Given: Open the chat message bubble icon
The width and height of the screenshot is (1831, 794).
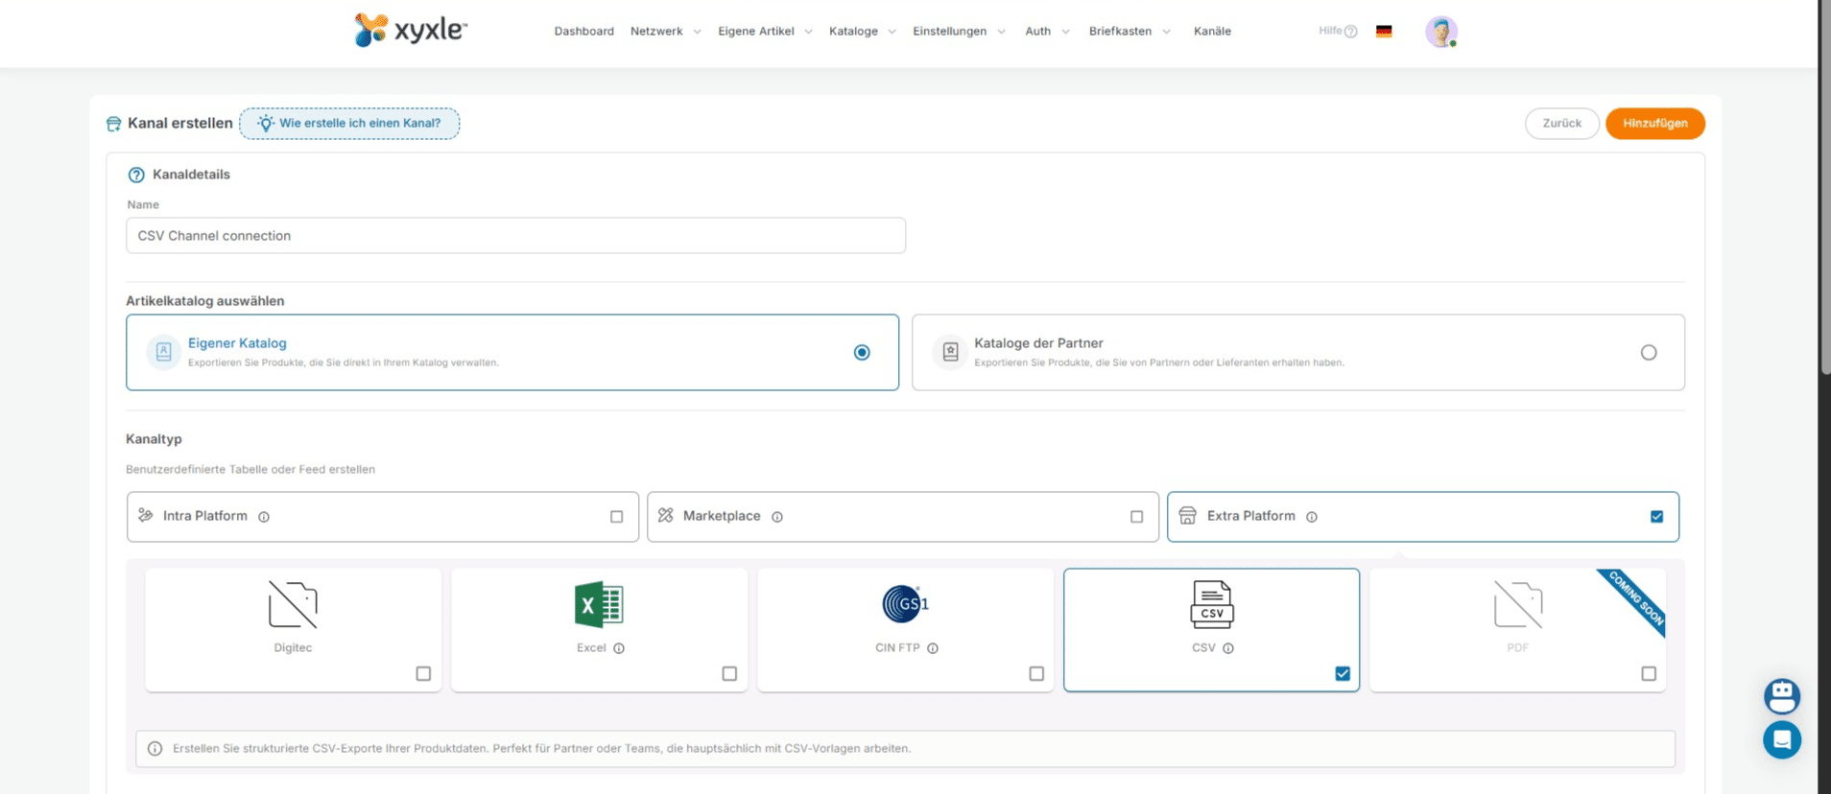Looking at the screenshot, I should point(1781,739).
